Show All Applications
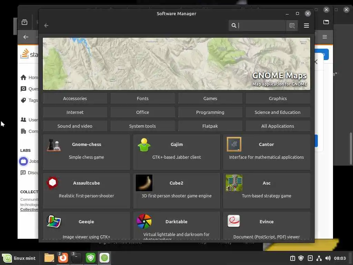 tap(278, 126)
